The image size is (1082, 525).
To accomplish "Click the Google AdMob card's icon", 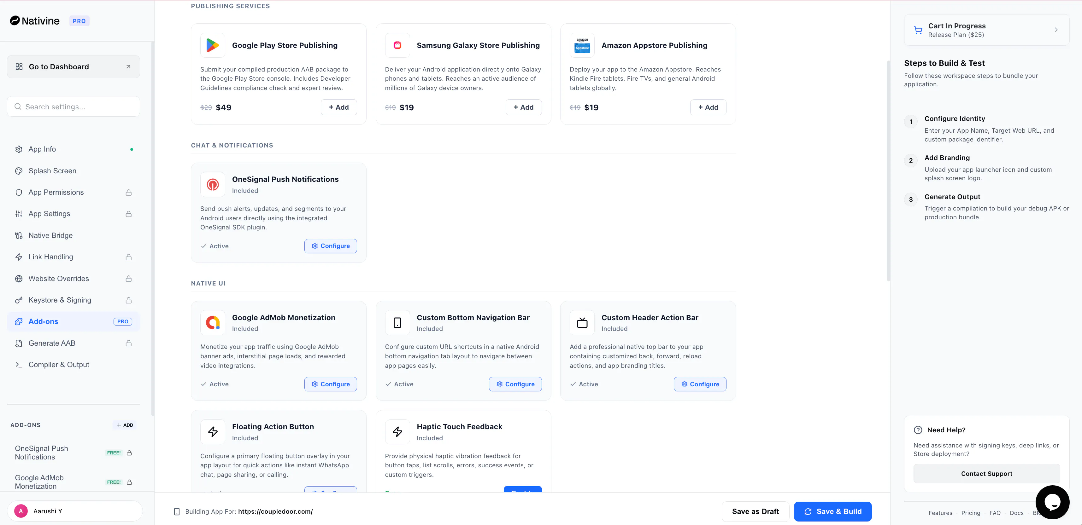I will [x=213, y=322].
